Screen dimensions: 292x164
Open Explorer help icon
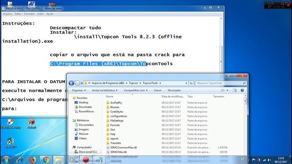242,90
